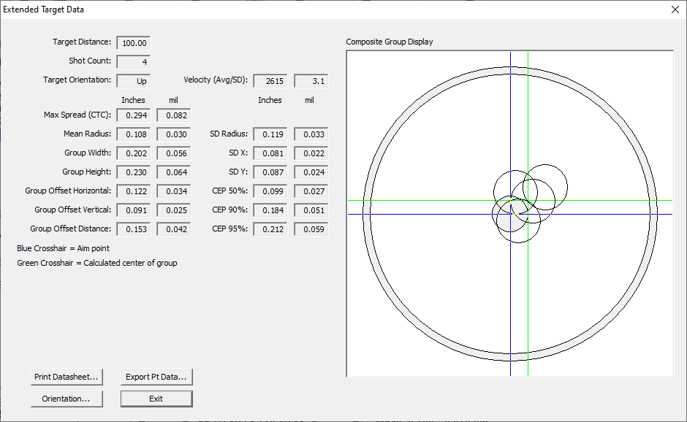Select the CEP 90% inches value 0.184
Image resolution: width=687 pixels, height=422 pixels.
tap(270, 210)
